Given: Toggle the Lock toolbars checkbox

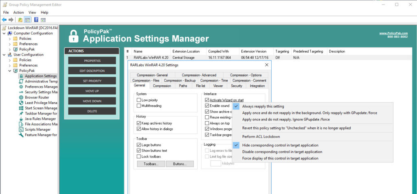Looking at the screenshot, I should [138, 156].
